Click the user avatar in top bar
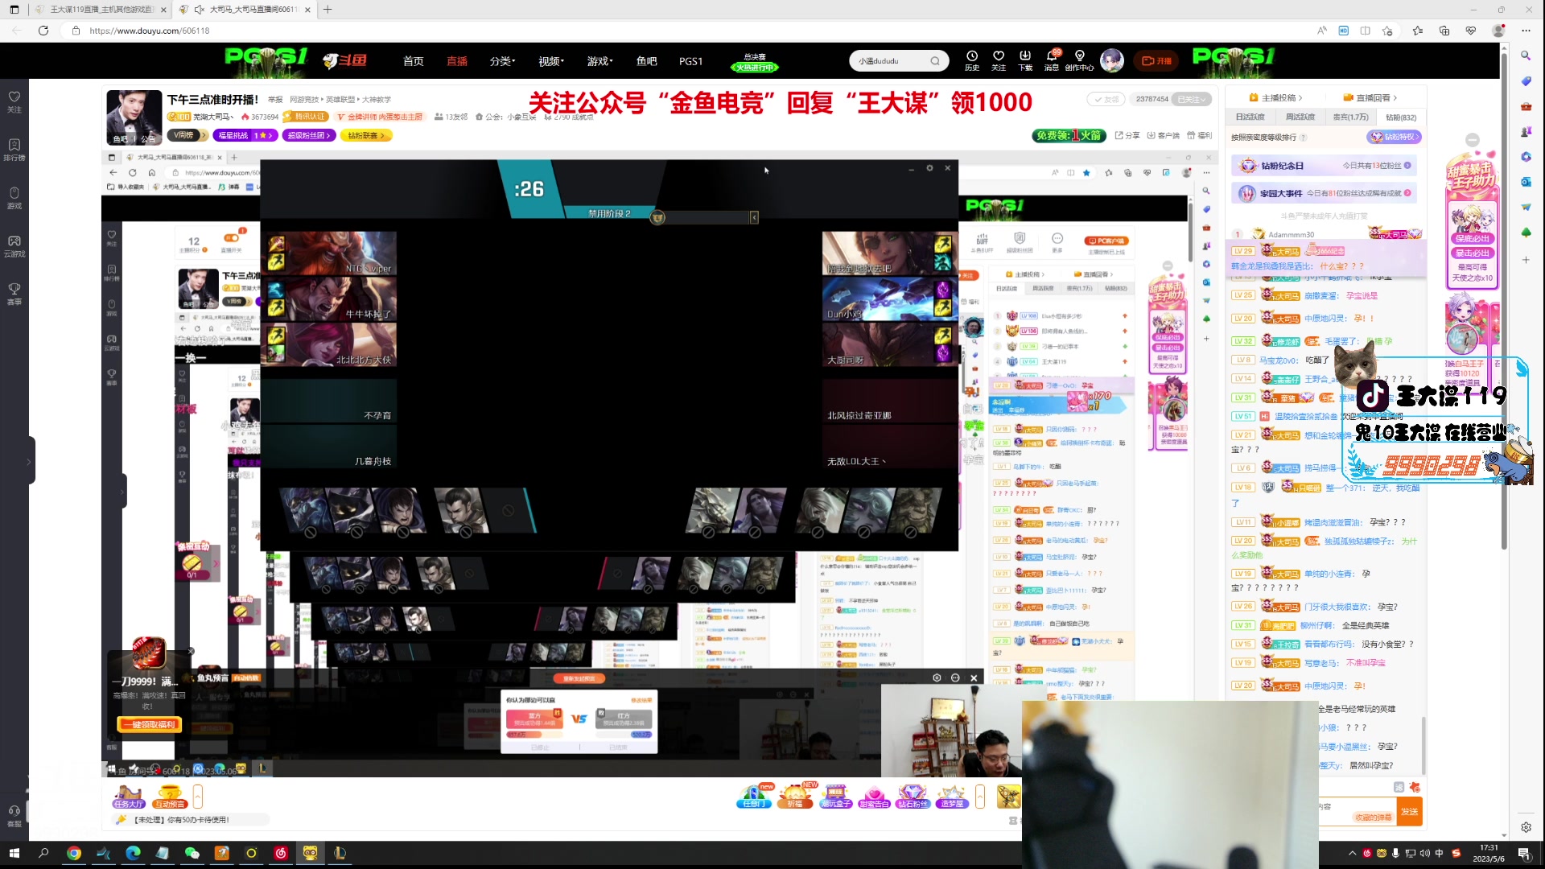 1112,60
